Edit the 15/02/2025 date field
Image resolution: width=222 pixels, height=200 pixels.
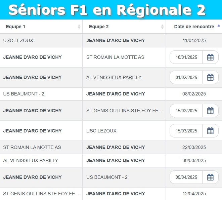click(x=186, y=111)
